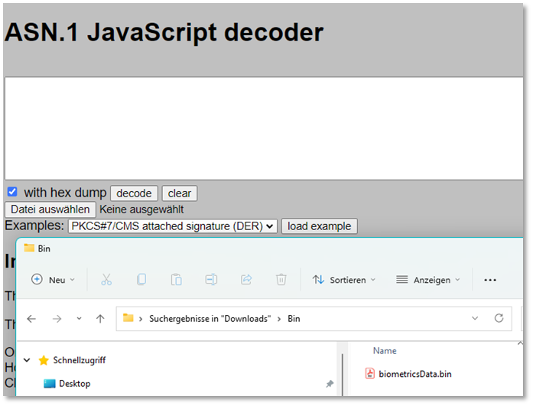Viewport: 533px width, 406px height.
Task: Click the "Datei auswählen" file button
Action: click(x=50, y=209)
